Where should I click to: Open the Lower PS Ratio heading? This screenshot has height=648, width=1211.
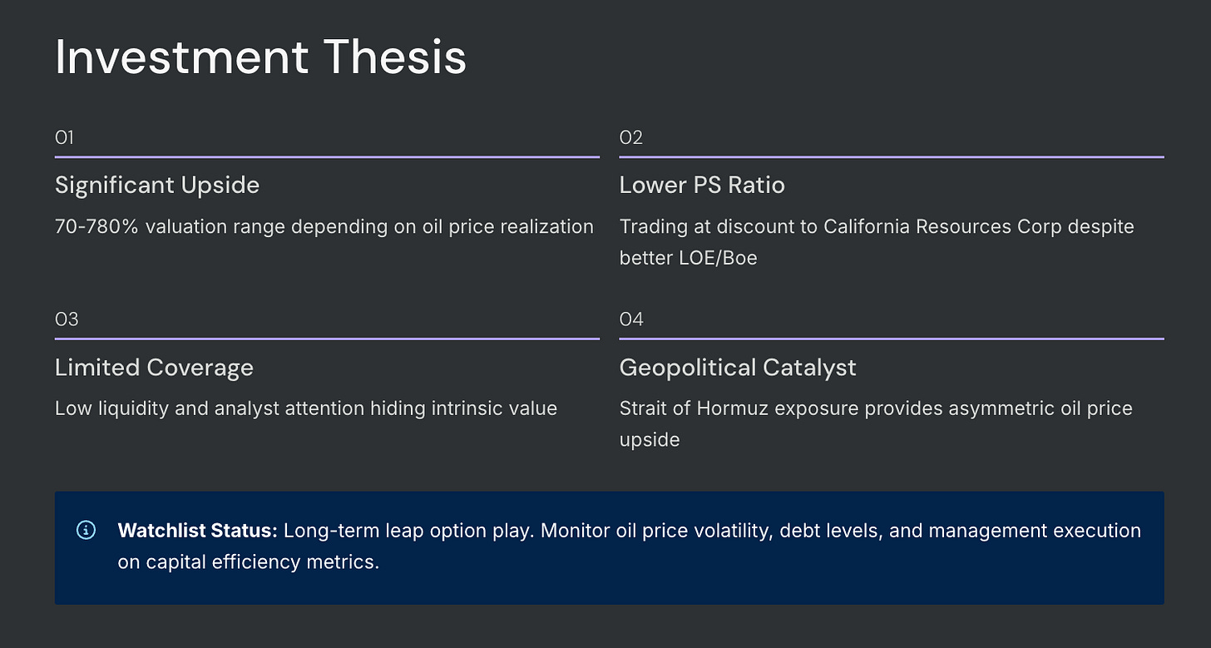point(702,185)
